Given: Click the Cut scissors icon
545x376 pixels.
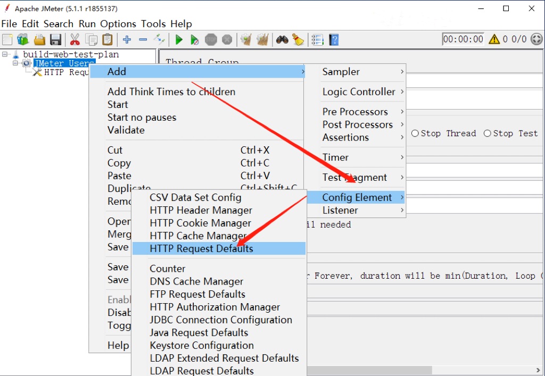Looking at the screenshot, I should [75, 39].
